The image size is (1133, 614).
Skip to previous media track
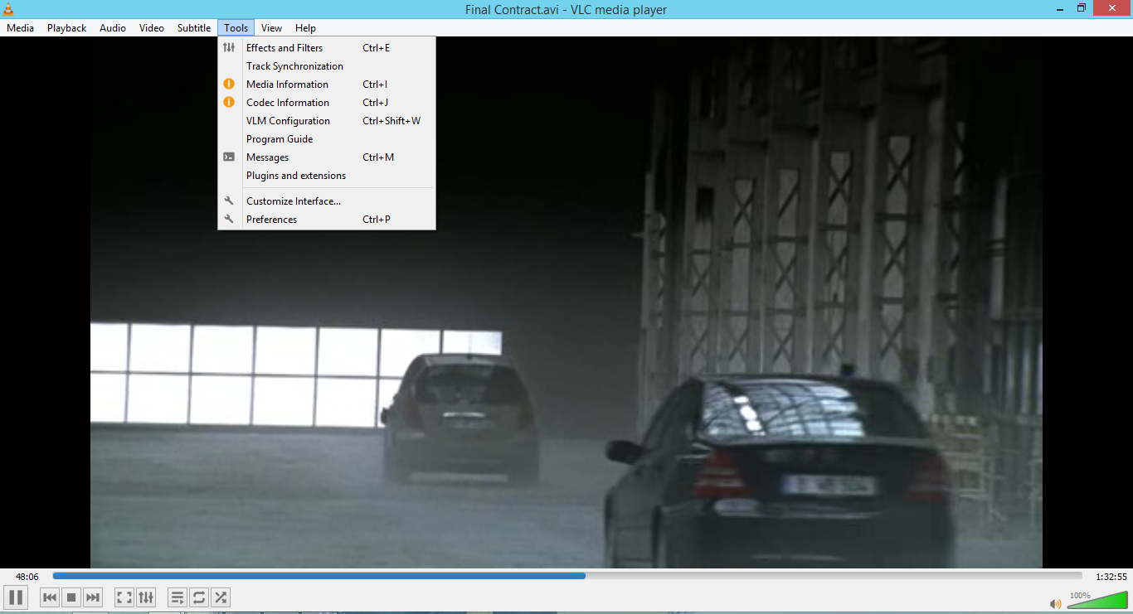pyautogui.click(x=50, y=597)
